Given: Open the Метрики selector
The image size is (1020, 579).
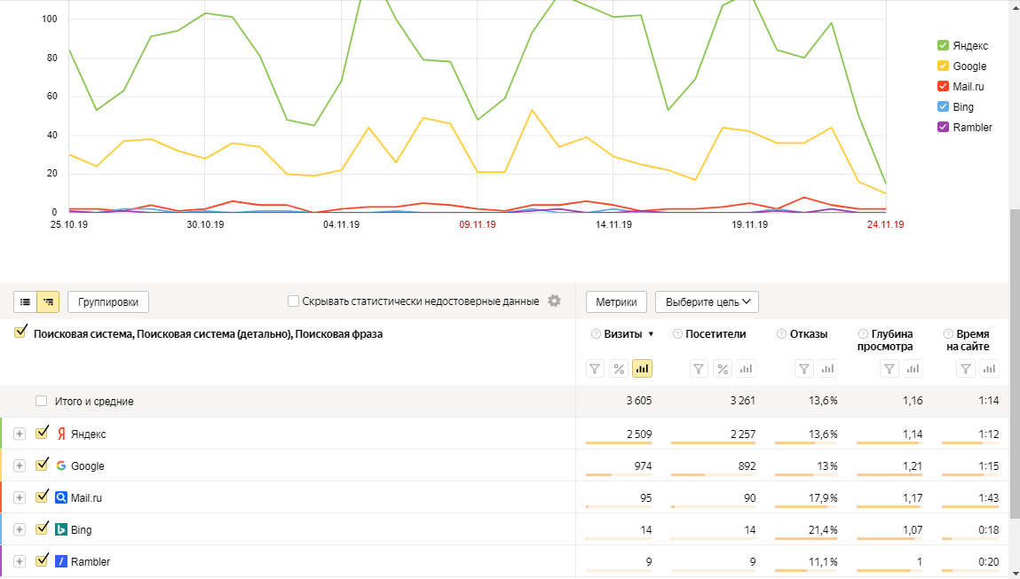Looking at the screenshot, I should point(617,302).
